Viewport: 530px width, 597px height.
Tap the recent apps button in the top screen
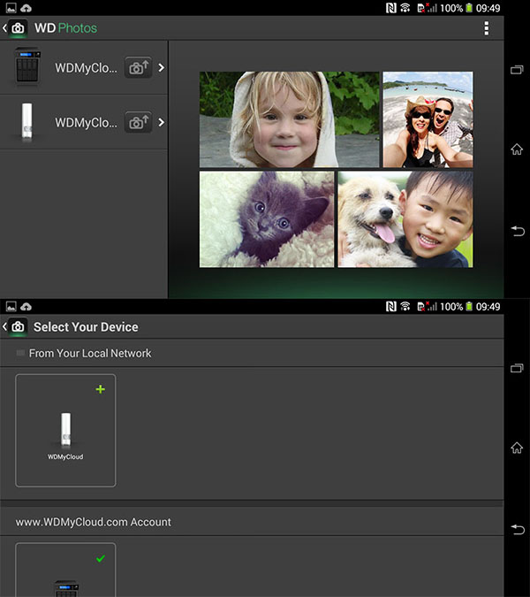click(517, 70)
